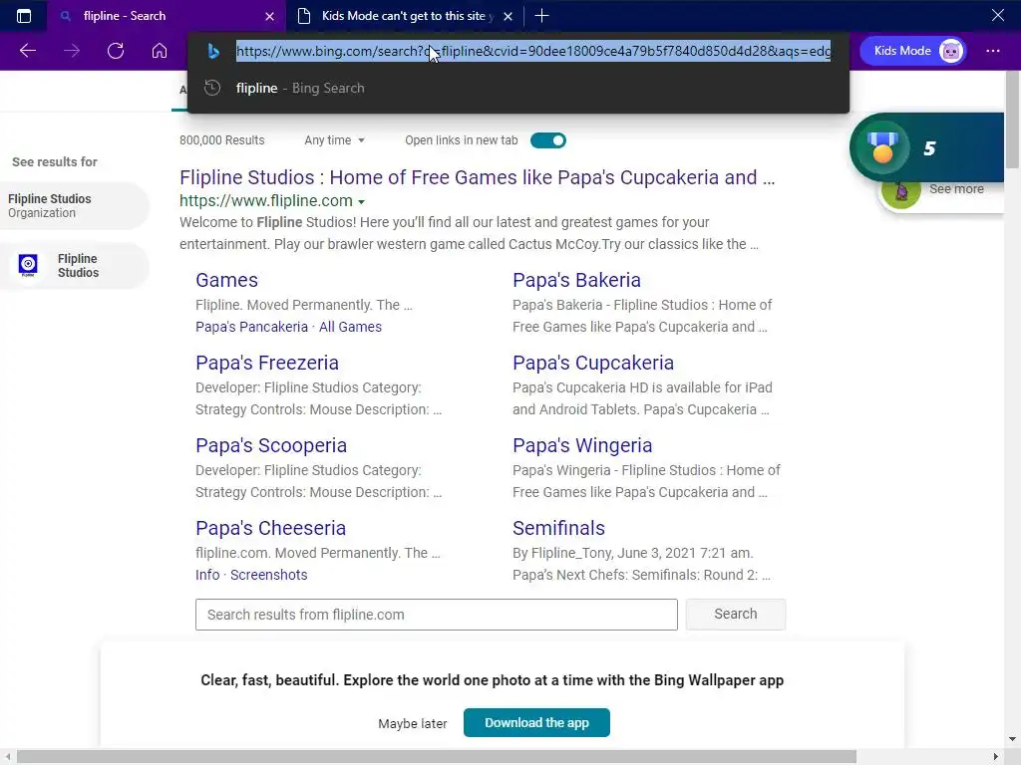Click See more in rewards panel
The width and height of the screenshot is (1021, 765).
click(956, 188)
